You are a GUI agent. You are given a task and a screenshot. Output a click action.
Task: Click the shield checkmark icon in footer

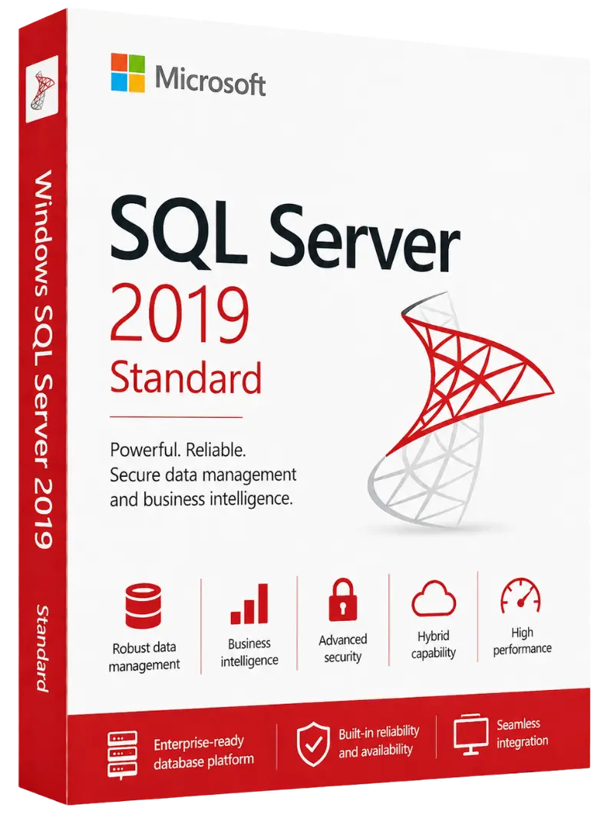(313, 744)
